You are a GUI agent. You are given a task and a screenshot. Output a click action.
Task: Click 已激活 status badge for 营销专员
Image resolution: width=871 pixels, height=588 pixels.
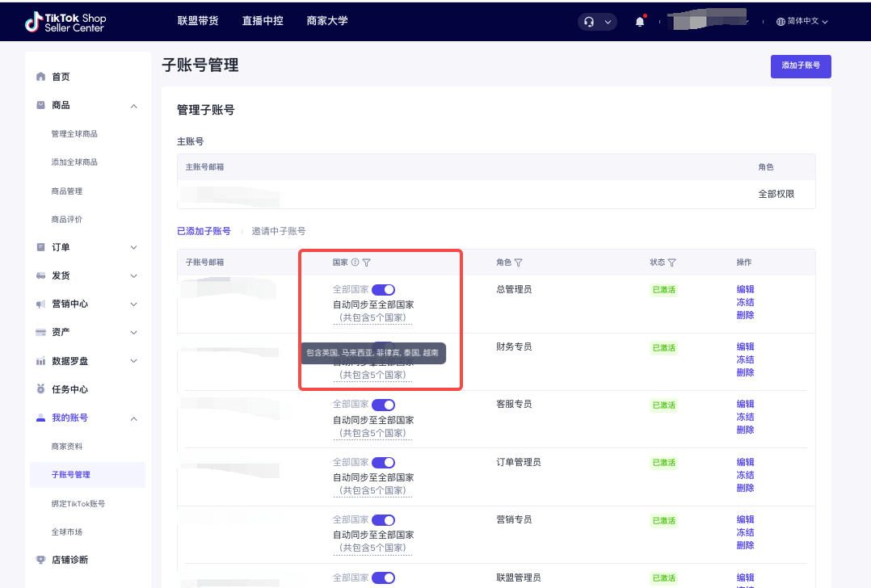(664, 520)
